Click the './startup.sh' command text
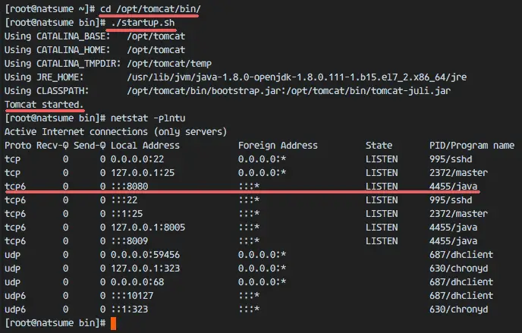This screenshot has width=522, height=333. click(143, 23)
